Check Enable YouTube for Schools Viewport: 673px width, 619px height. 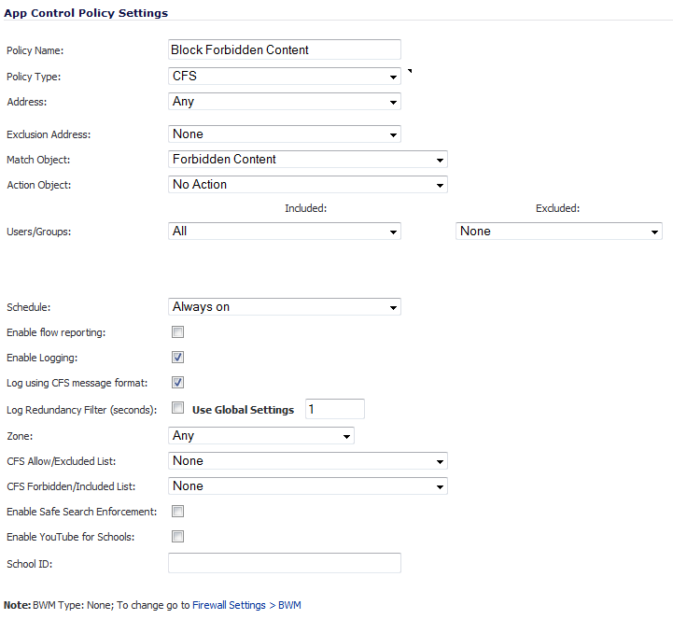click(x=177, y=537)
